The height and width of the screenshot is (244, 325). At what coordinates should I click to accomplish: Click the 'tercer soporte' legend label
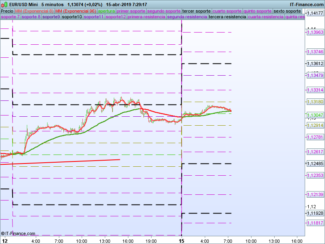pos(197,11)
